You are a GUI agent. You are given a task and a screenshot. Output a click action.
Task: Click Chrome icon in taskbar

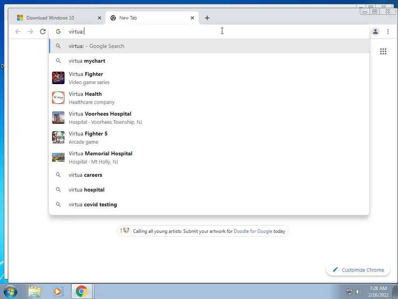point(81,291)
